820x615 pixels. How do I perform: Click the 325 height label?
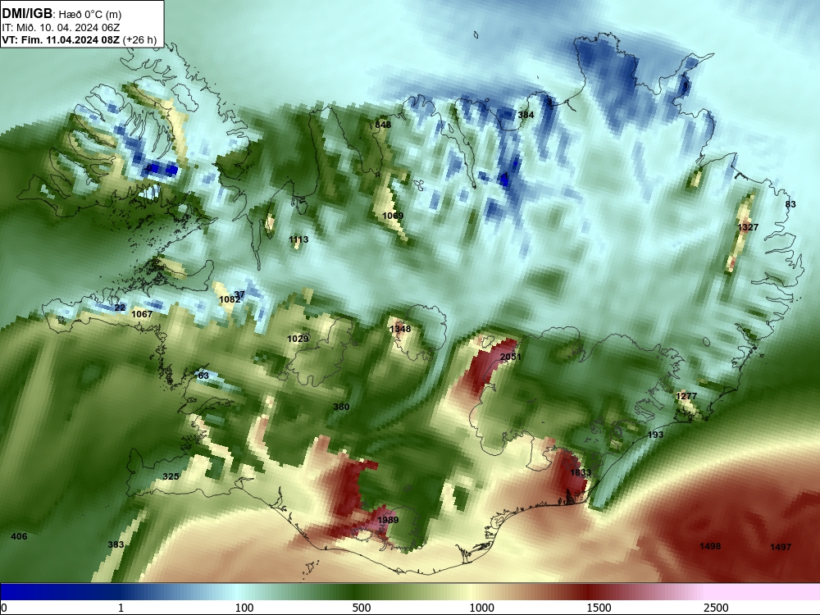[x=171, y=476]
